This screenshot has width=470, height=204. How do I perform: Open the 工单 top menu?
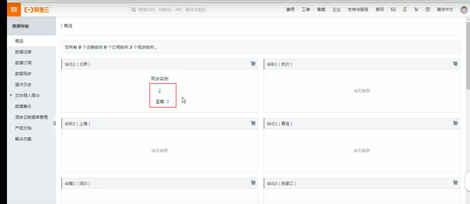coord(306,9)
